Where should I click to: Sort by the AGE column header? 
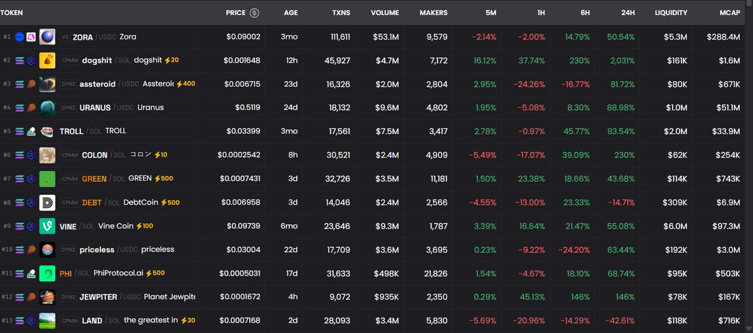[x=291, y=13]
